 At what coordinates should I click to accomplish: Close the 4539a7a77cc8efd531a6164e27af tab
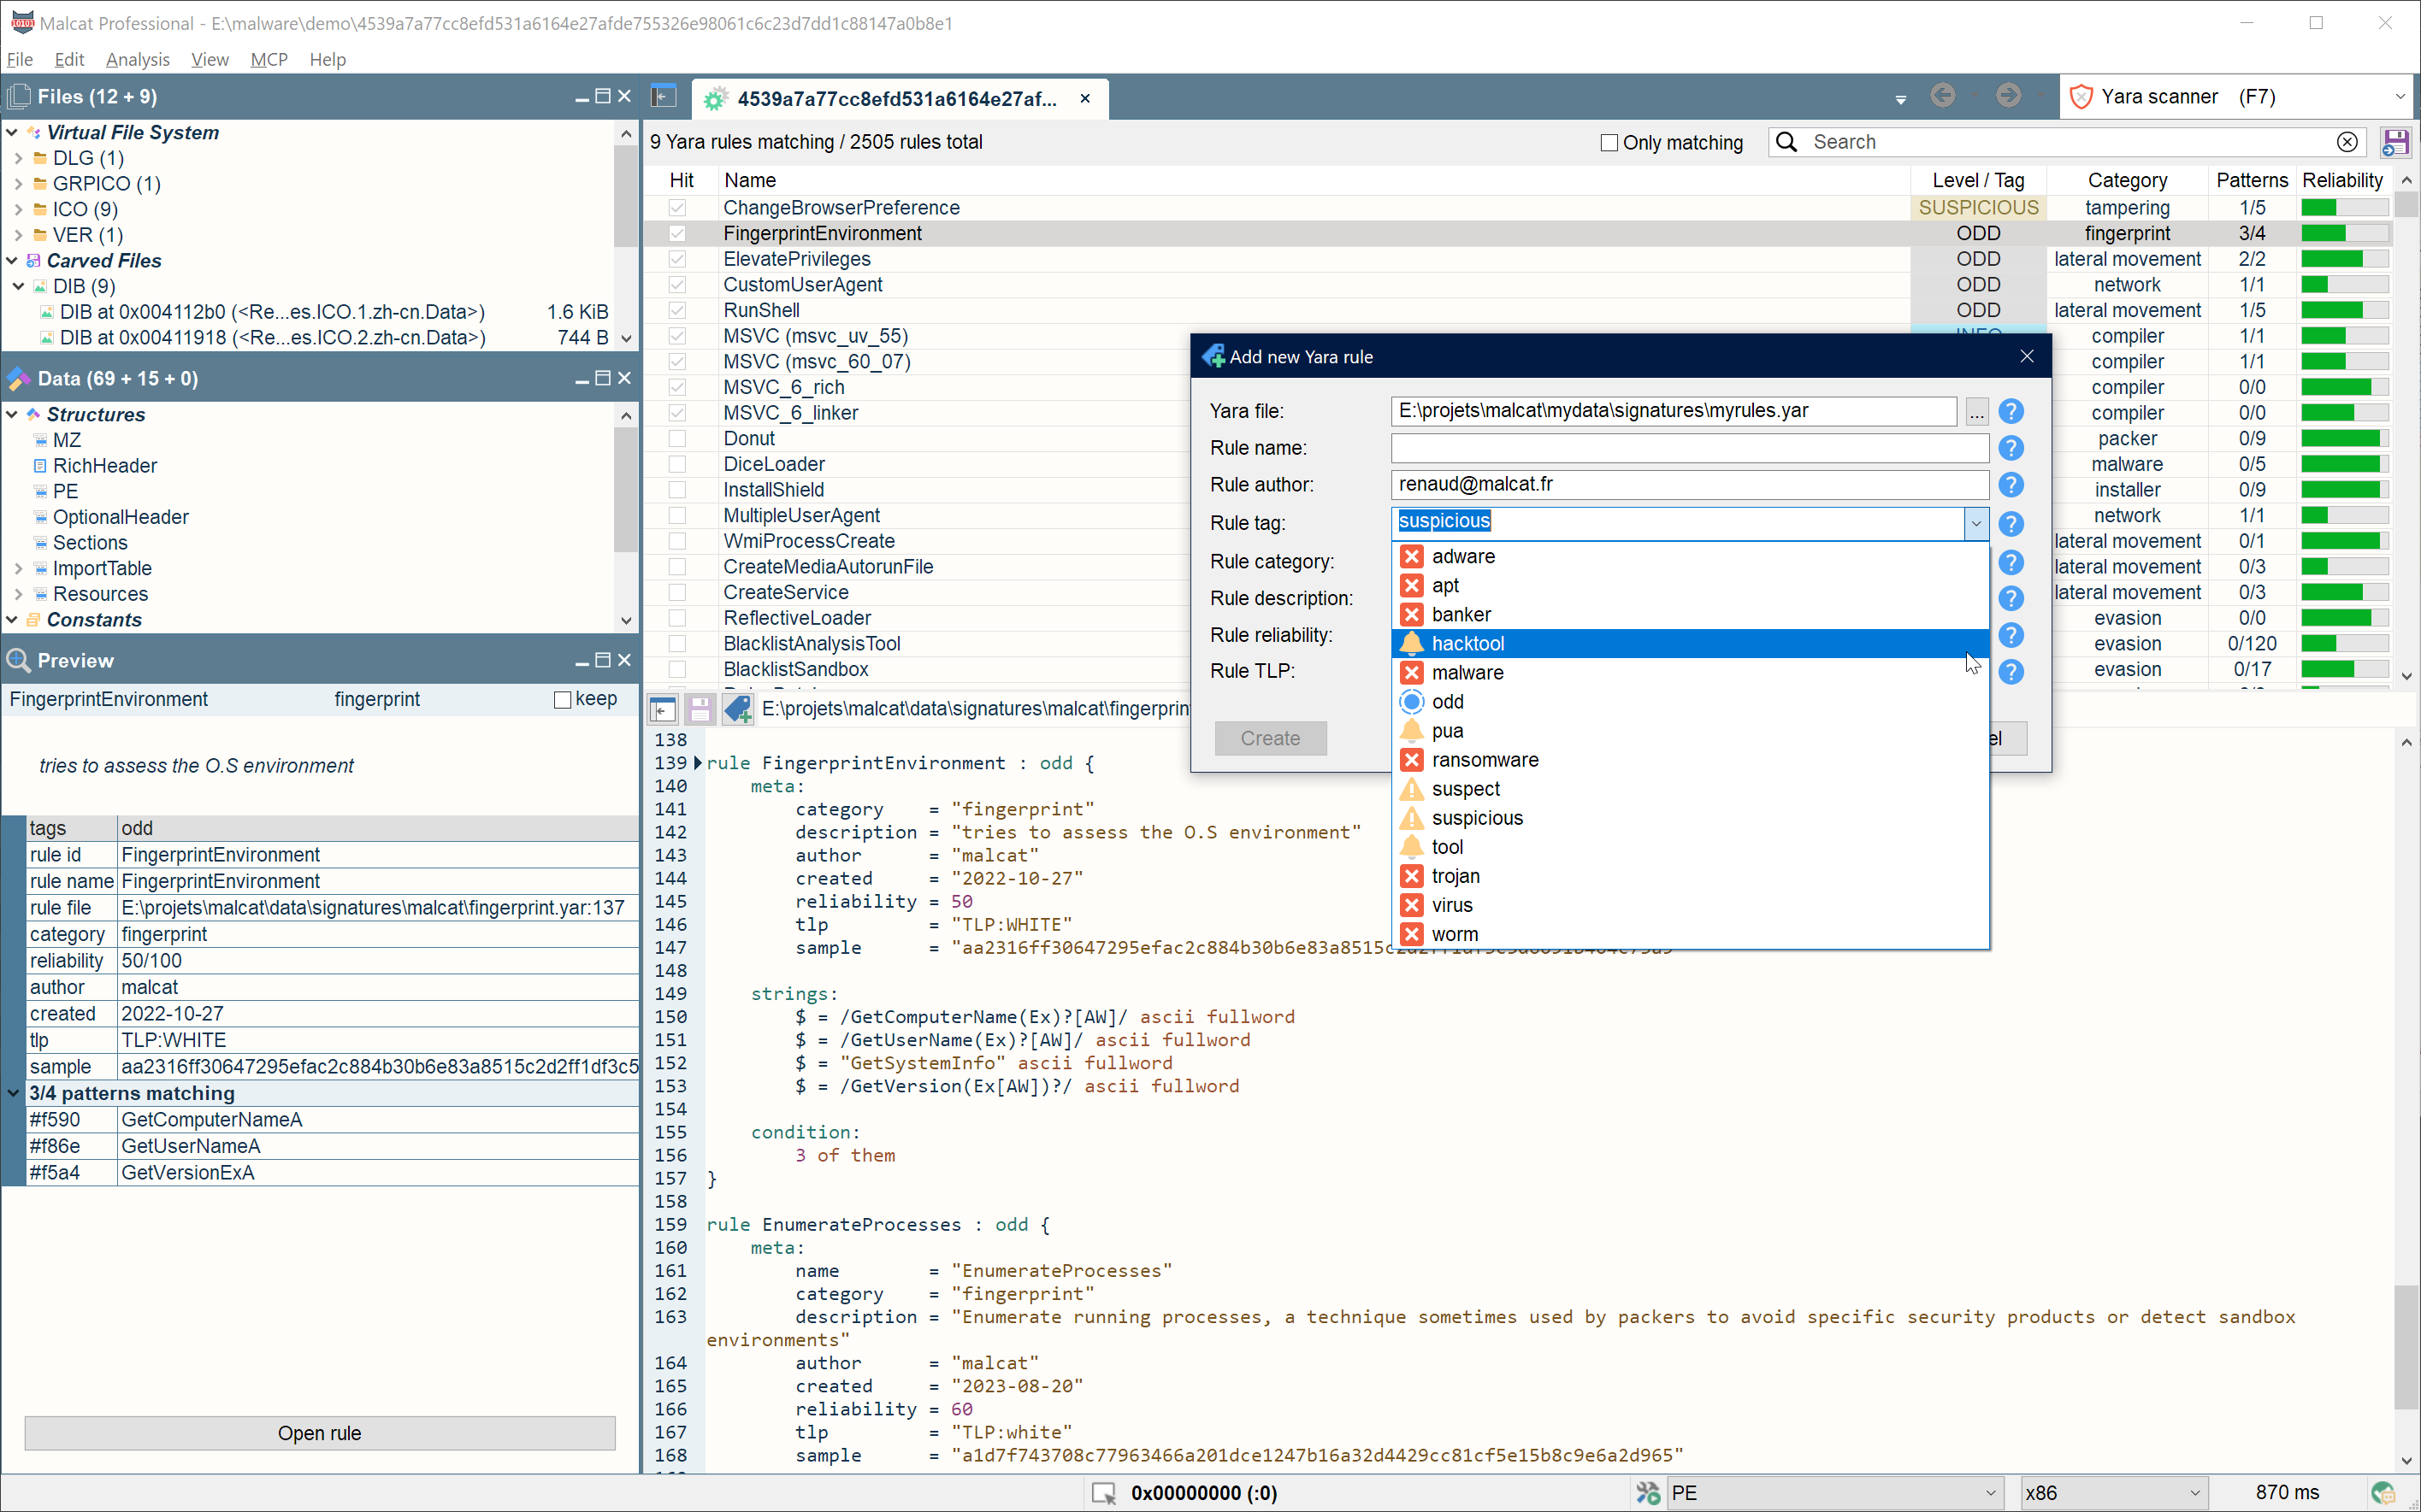click(x=1085, y=98)
